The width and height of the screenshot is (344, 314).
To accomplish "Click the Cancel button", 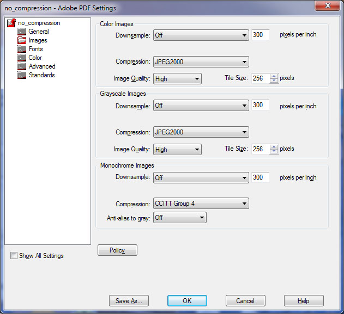I will pos(245,300).
